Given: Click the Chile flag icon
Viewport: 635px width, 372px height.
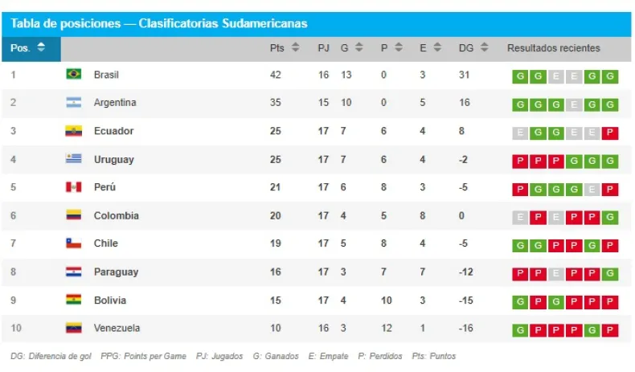Looking at the screenshot, I should coord(74,243).
